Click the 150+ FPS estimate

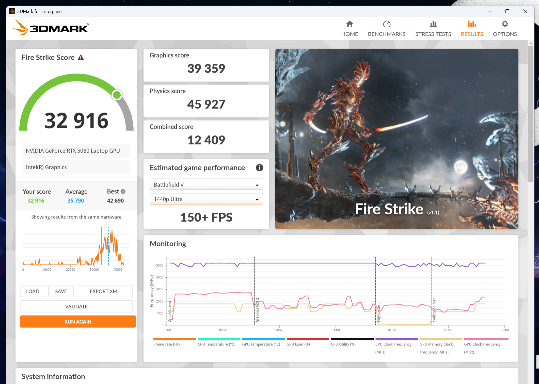206,217
